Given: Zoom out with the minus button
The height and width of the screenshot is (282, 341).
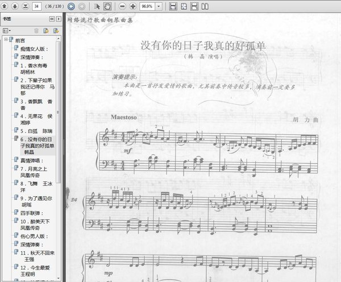Looking at the screenshot, I should [x=122, y=6].
